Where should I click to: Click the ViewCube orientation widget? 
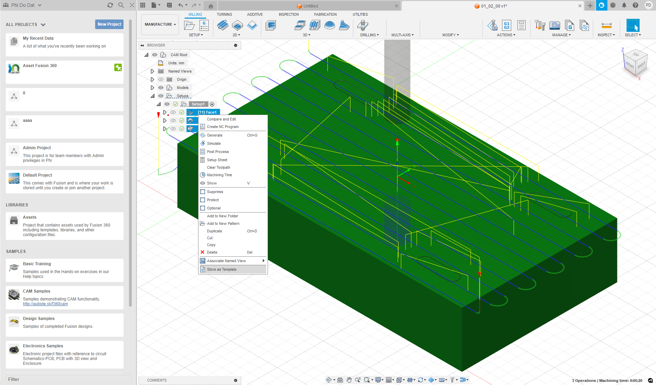635,63
